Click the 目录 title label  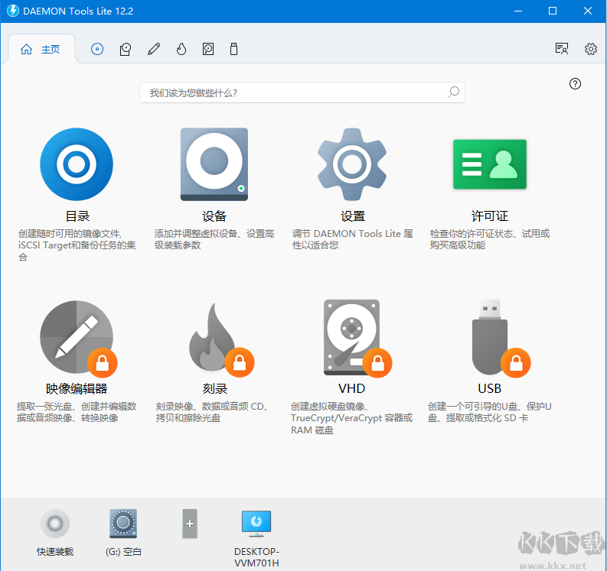tap(77, 216)
